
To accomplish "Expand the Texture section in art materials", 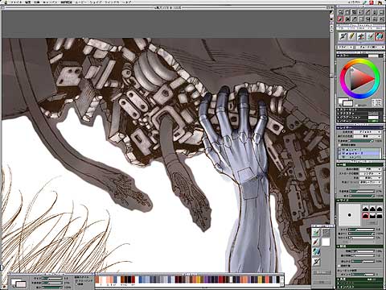I will point(339,114).
